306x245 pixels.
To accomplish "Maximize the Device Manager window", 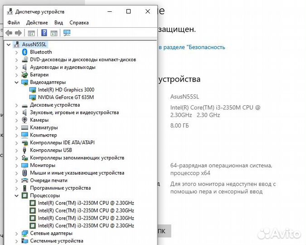I will click(x=128, y=11).
